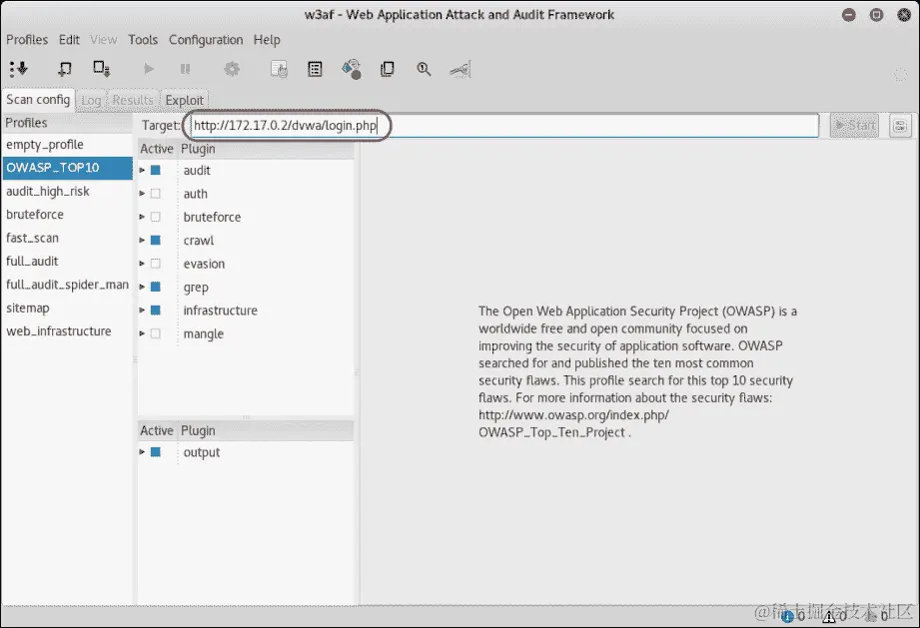Expand the auth plugin tree arrow
920x628 pixels.
142,194
